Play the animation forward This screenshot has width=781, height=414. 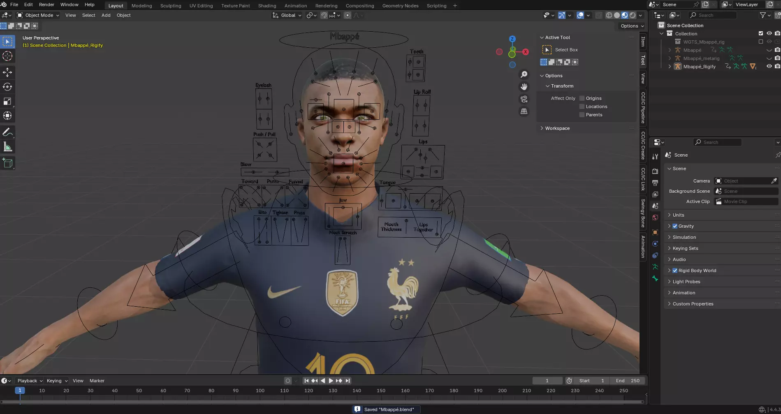(331, 381)
